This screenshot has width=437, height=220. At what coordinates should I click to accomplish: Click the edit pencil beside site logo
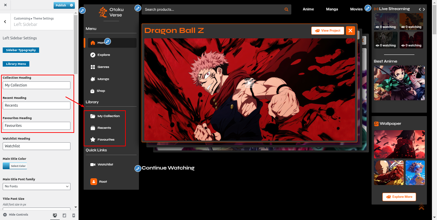(82, 11)
